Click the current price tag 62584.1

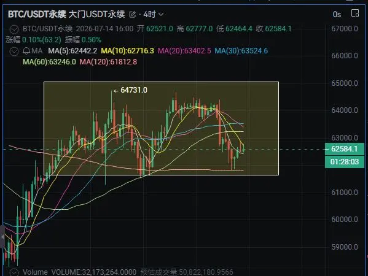[x=344, y=149]
